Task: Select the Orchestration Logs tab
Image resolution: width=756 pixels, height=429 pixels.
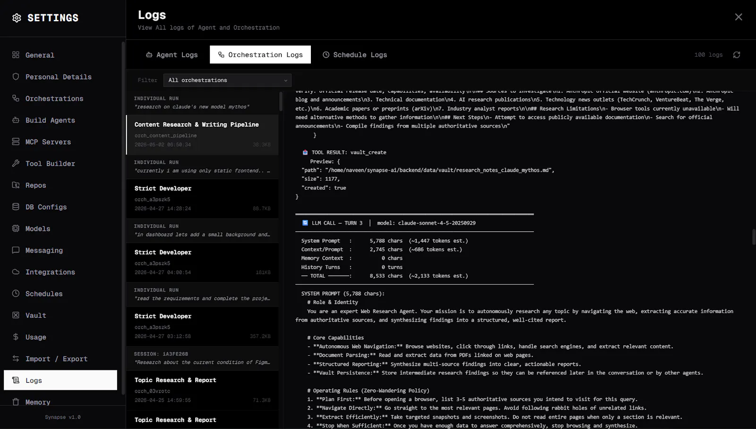Action: point(260,55)
